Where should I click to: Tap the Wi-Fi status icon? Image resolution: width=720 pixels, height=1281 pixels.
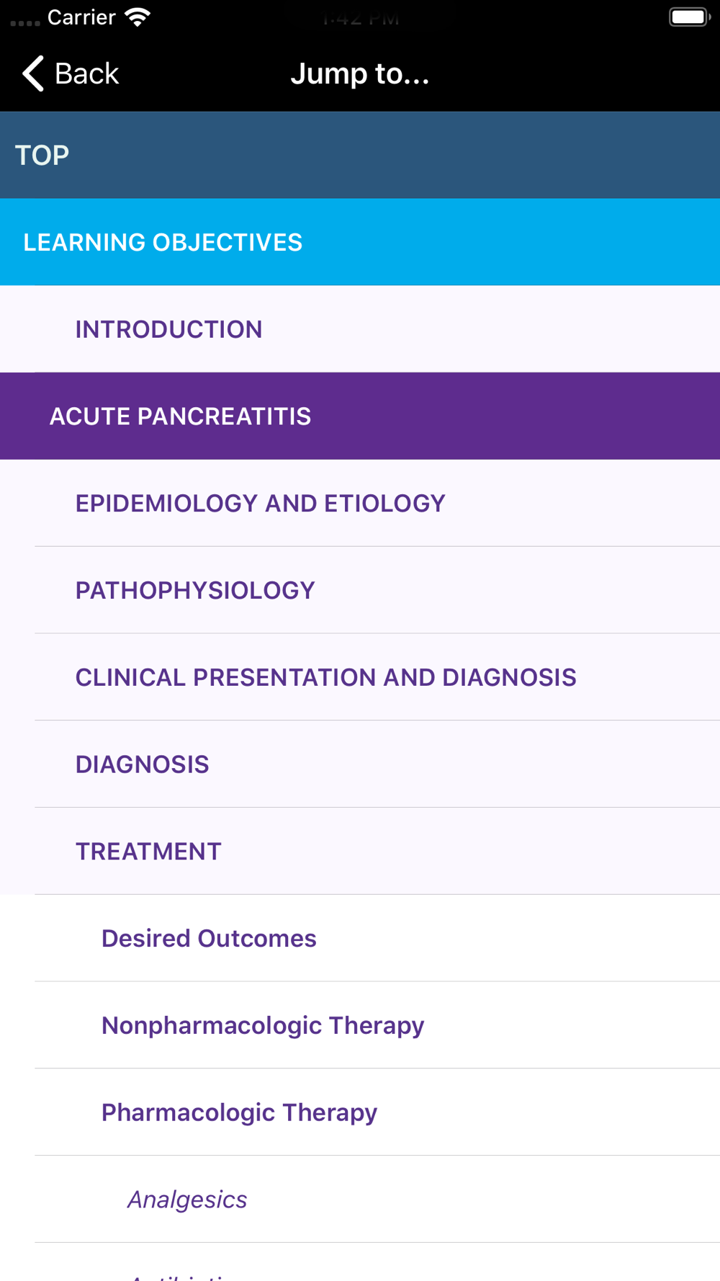click(137, 17)
